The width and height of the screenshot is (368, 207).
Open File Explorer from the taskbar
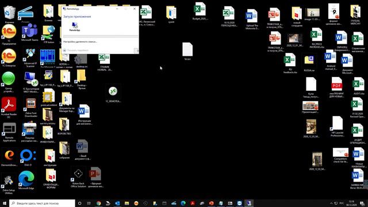[x=126, y=203]
